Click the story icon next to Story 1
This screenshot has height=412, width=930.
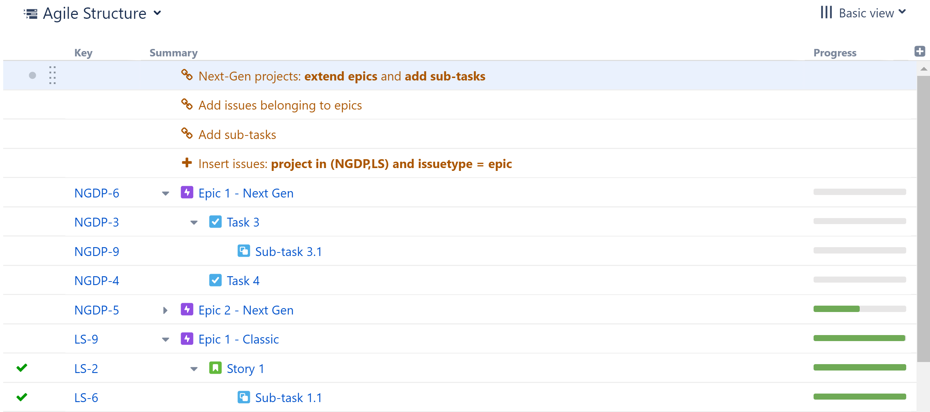point(215,368)
